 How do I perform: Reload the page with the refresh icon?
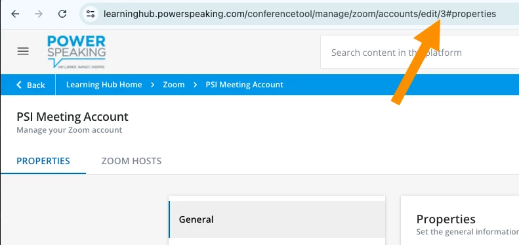tap(62, 14)
